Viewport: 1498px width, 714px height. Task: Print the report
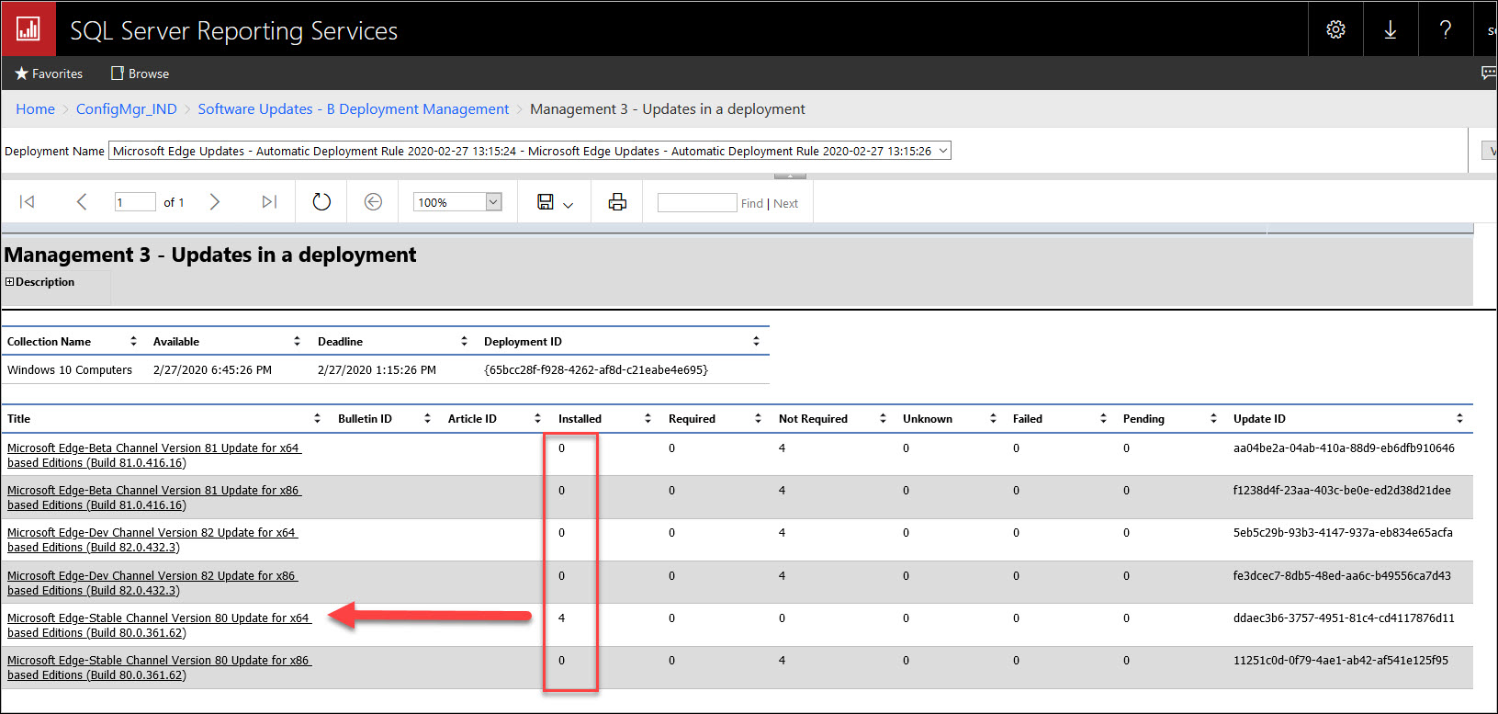[617, 202]
